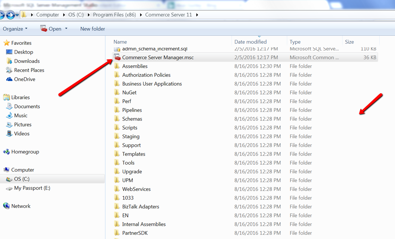Image resolution: width=395 pixels, height=239 pixels.
Task: Click the Videos library icon
Action: [x=9, y=134]
